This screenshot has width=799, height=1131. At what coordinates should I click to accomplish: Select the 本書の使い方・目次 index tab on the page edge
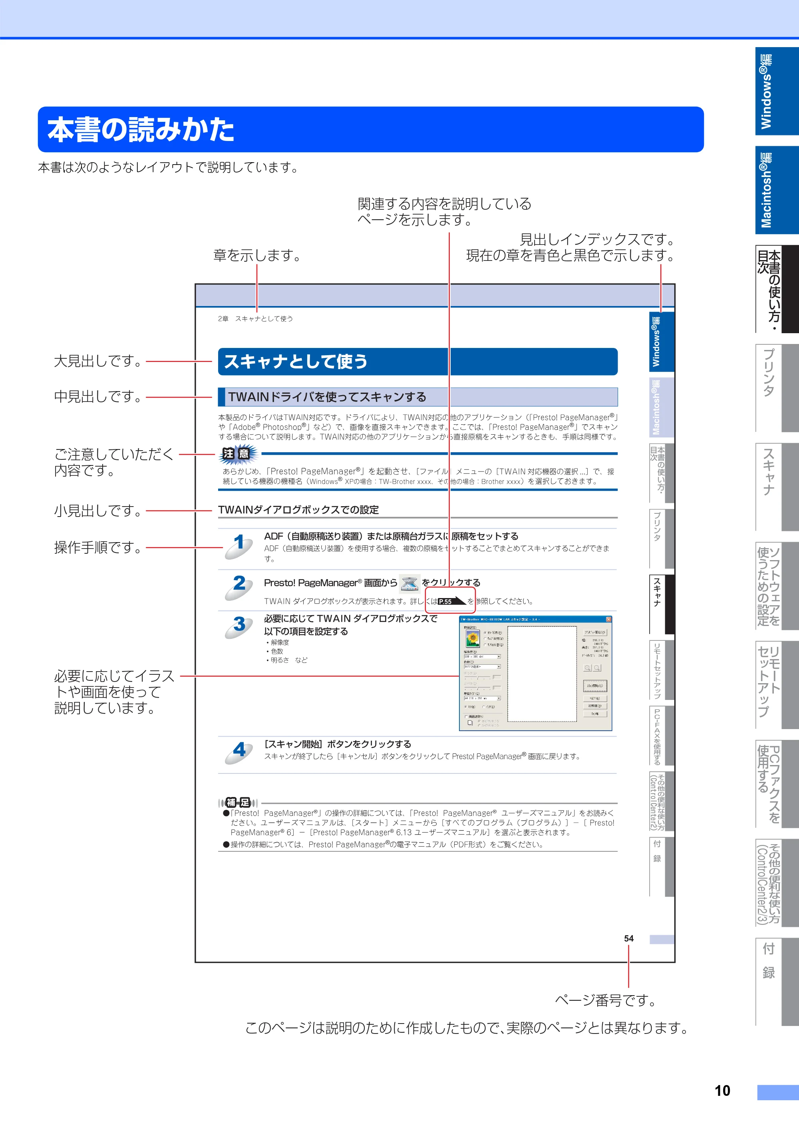tap(776, 289)
